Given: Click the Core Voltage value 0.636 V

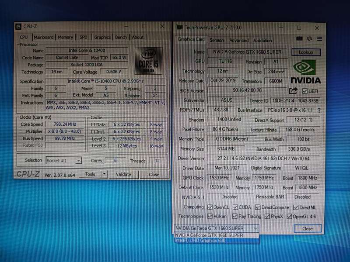Looking at the screenshot, I should [114, 72].
